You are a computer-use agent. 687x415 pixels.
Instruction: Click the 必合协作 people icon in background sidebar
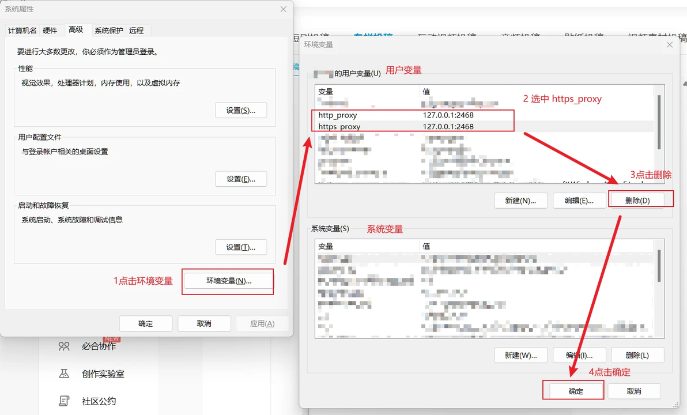tap(64, 346)
